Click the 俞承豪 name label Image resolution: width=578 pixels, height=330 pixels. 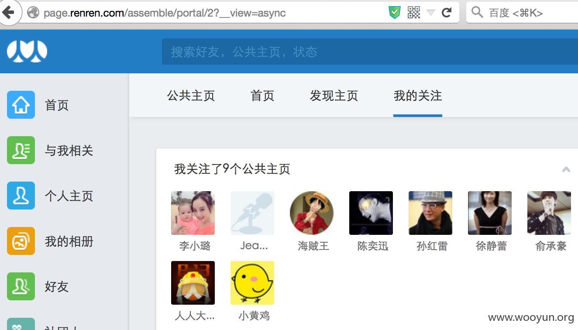[x=551, y=246]
